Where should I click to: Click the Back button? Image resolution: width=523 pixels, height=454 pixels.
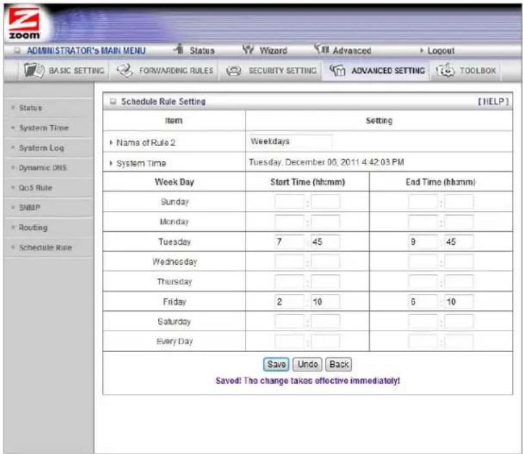tap(338, 364)
